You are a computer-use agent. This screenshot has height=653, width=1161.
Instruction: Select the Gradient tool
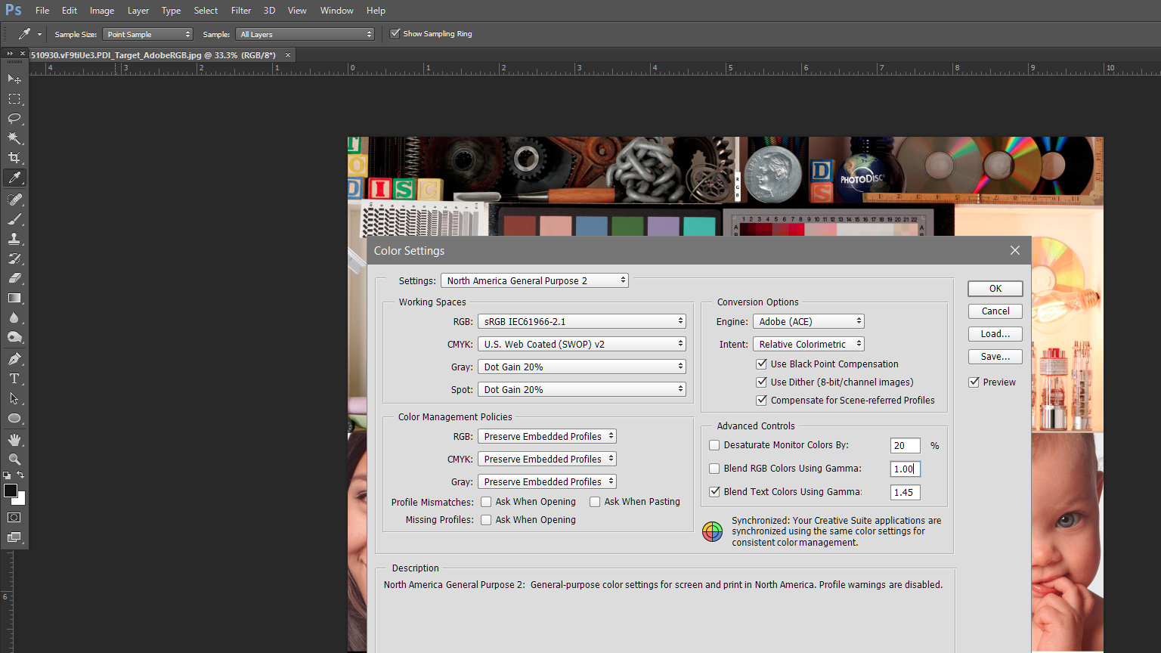[x=14, y=298]
